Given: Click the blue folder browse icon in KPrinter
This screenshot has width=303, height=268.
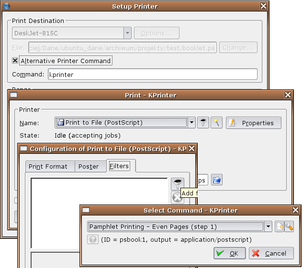Looking at the screenshot, I should coord(217,180).
